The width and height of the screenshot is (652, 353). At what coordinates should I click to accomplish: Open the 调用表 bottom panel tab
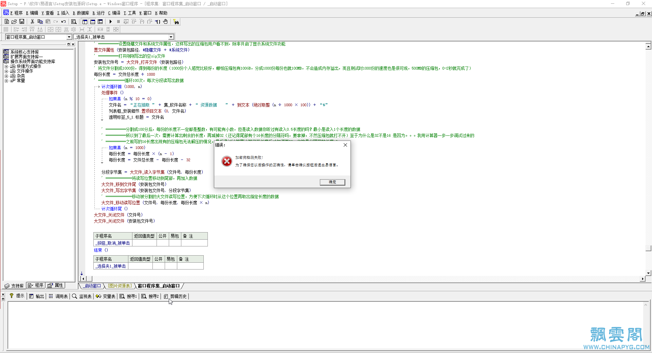(x=58, y=296)
